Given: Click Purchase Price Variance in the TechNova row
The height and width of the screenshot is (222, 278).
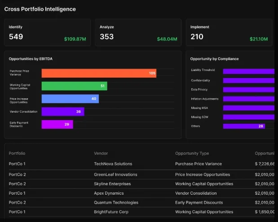Looking at the screenshot, I should 199,164.
